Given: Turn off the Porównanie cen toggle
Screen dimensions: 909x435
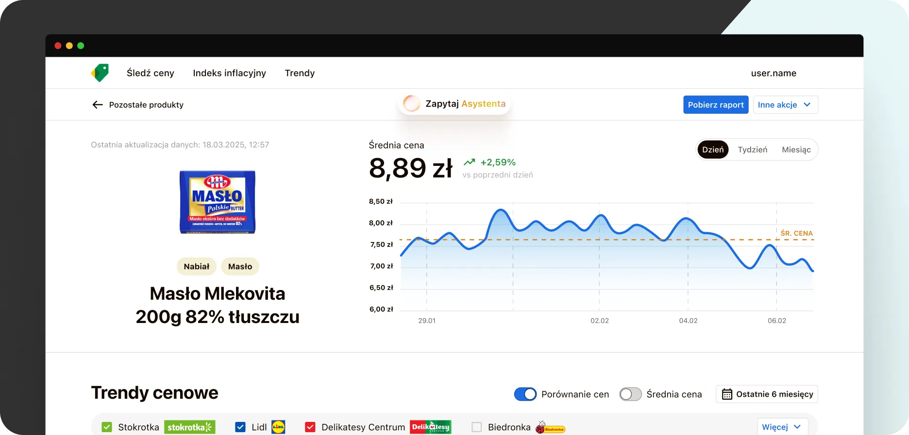Looking at the screenshot, I should click(525, 394).
